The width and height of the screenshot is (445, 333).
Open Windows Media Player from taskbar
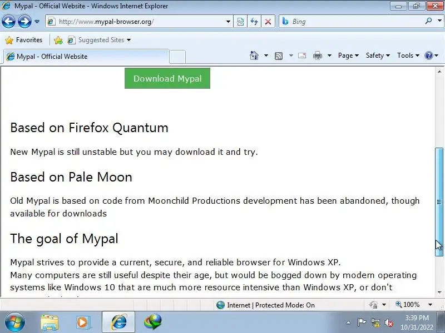point(82,322)
